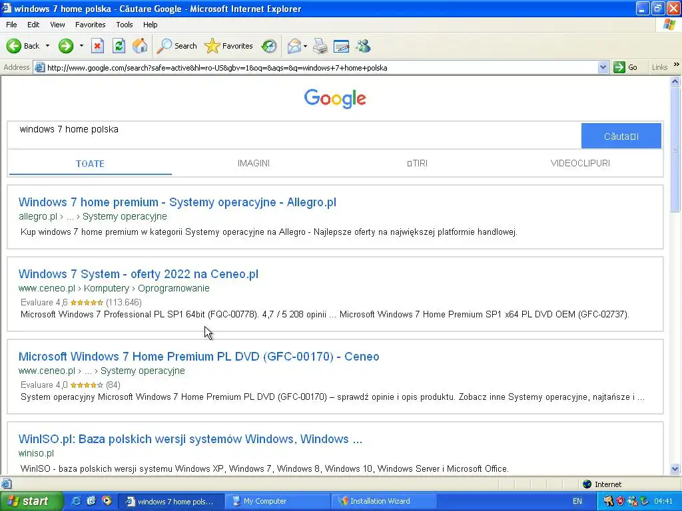
Task: Click the status bar page icon at left
Action: [6, 484]
